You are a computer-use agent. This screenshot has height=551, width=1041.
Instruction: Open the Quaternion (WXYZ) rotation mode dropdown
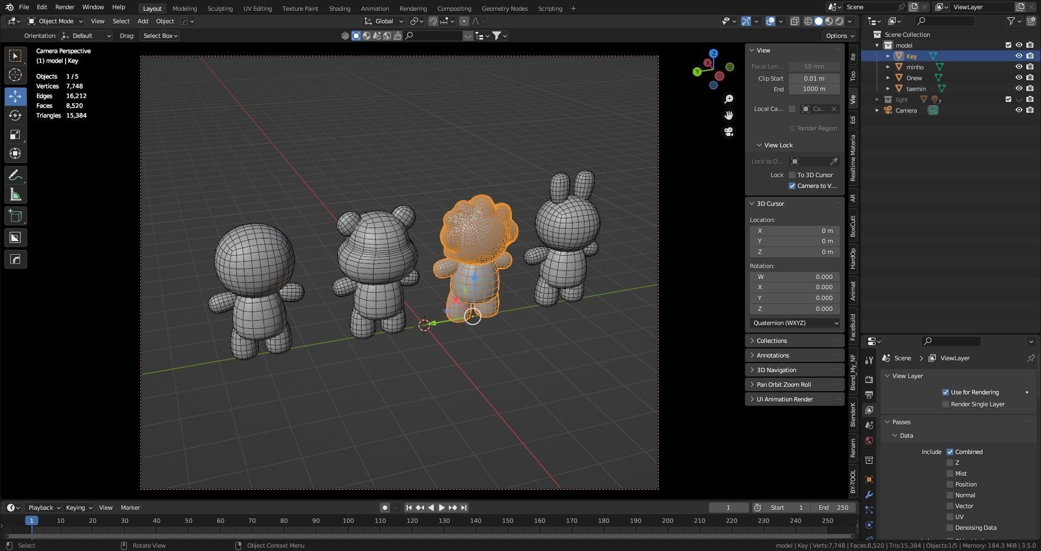click(794, 322)
